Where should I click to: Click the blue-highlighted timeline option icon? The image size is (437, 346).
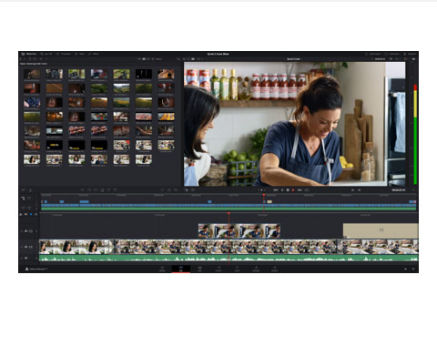[x=31, y=214]
